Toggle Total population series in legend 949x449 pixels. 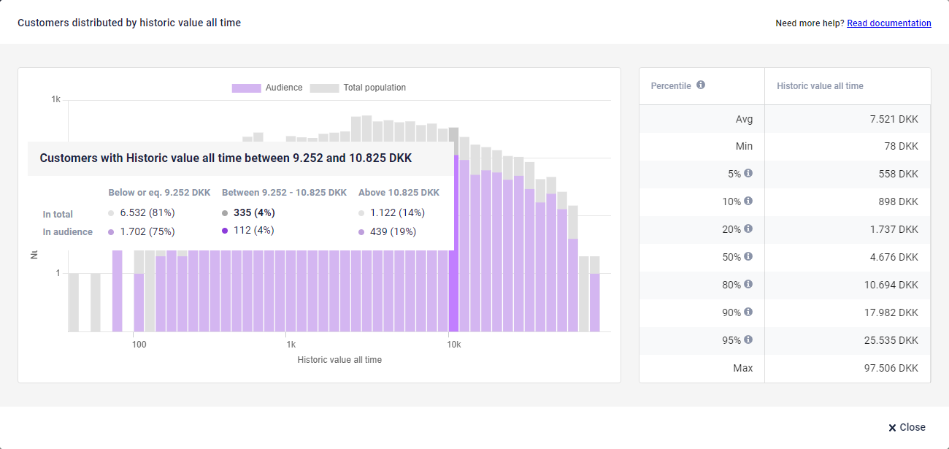(x=374, y=88)
